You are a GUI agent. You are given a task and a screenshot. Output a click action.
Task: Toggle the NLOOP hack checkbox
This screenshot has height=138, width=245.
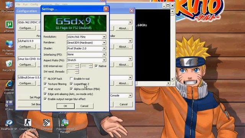[x=45, y=79]
